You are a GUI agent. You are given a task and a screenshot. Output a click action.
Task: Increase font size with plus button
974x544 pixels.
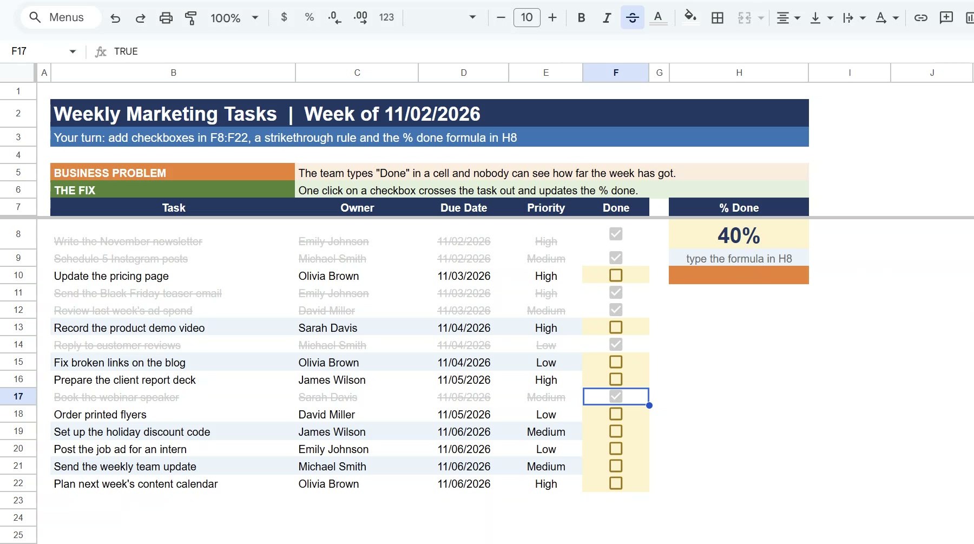[552, 17]
